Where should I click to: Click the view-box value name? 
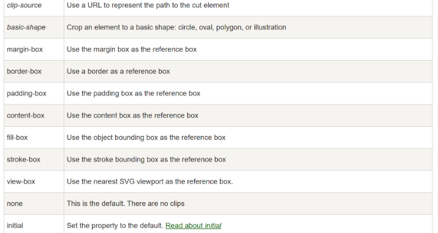21,181
